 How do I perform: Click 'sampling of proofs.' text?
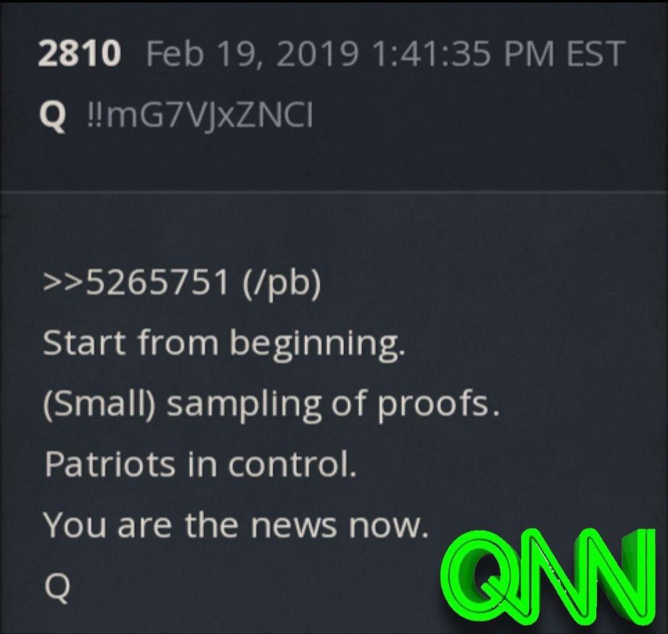click(332, 405)
